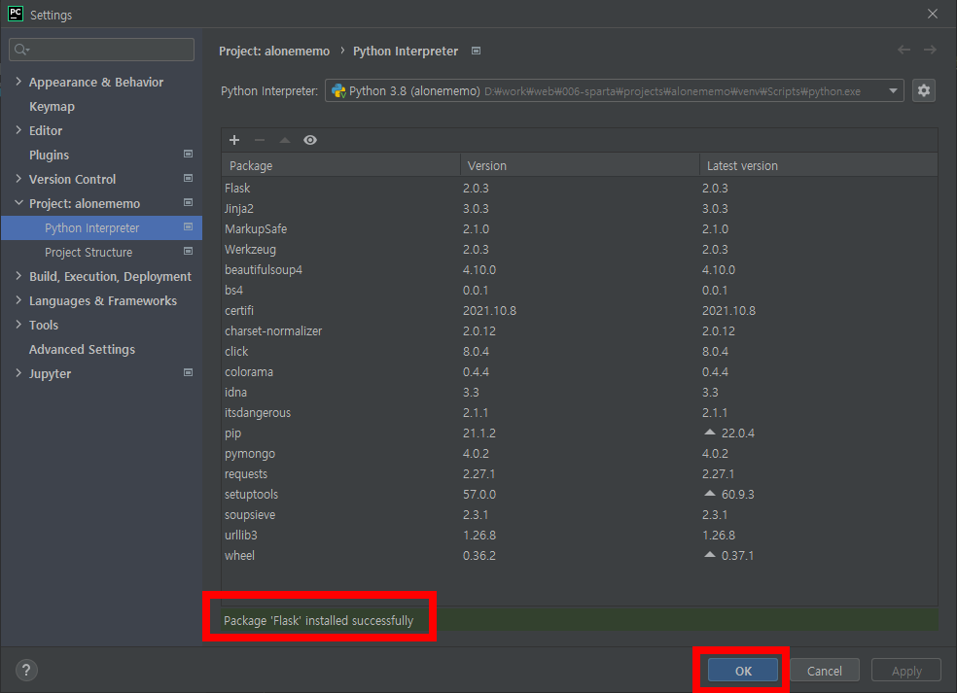Click the PyCharm logo in title bar
This screenshot has height=693, width=957.
click(x=16, y=14)
